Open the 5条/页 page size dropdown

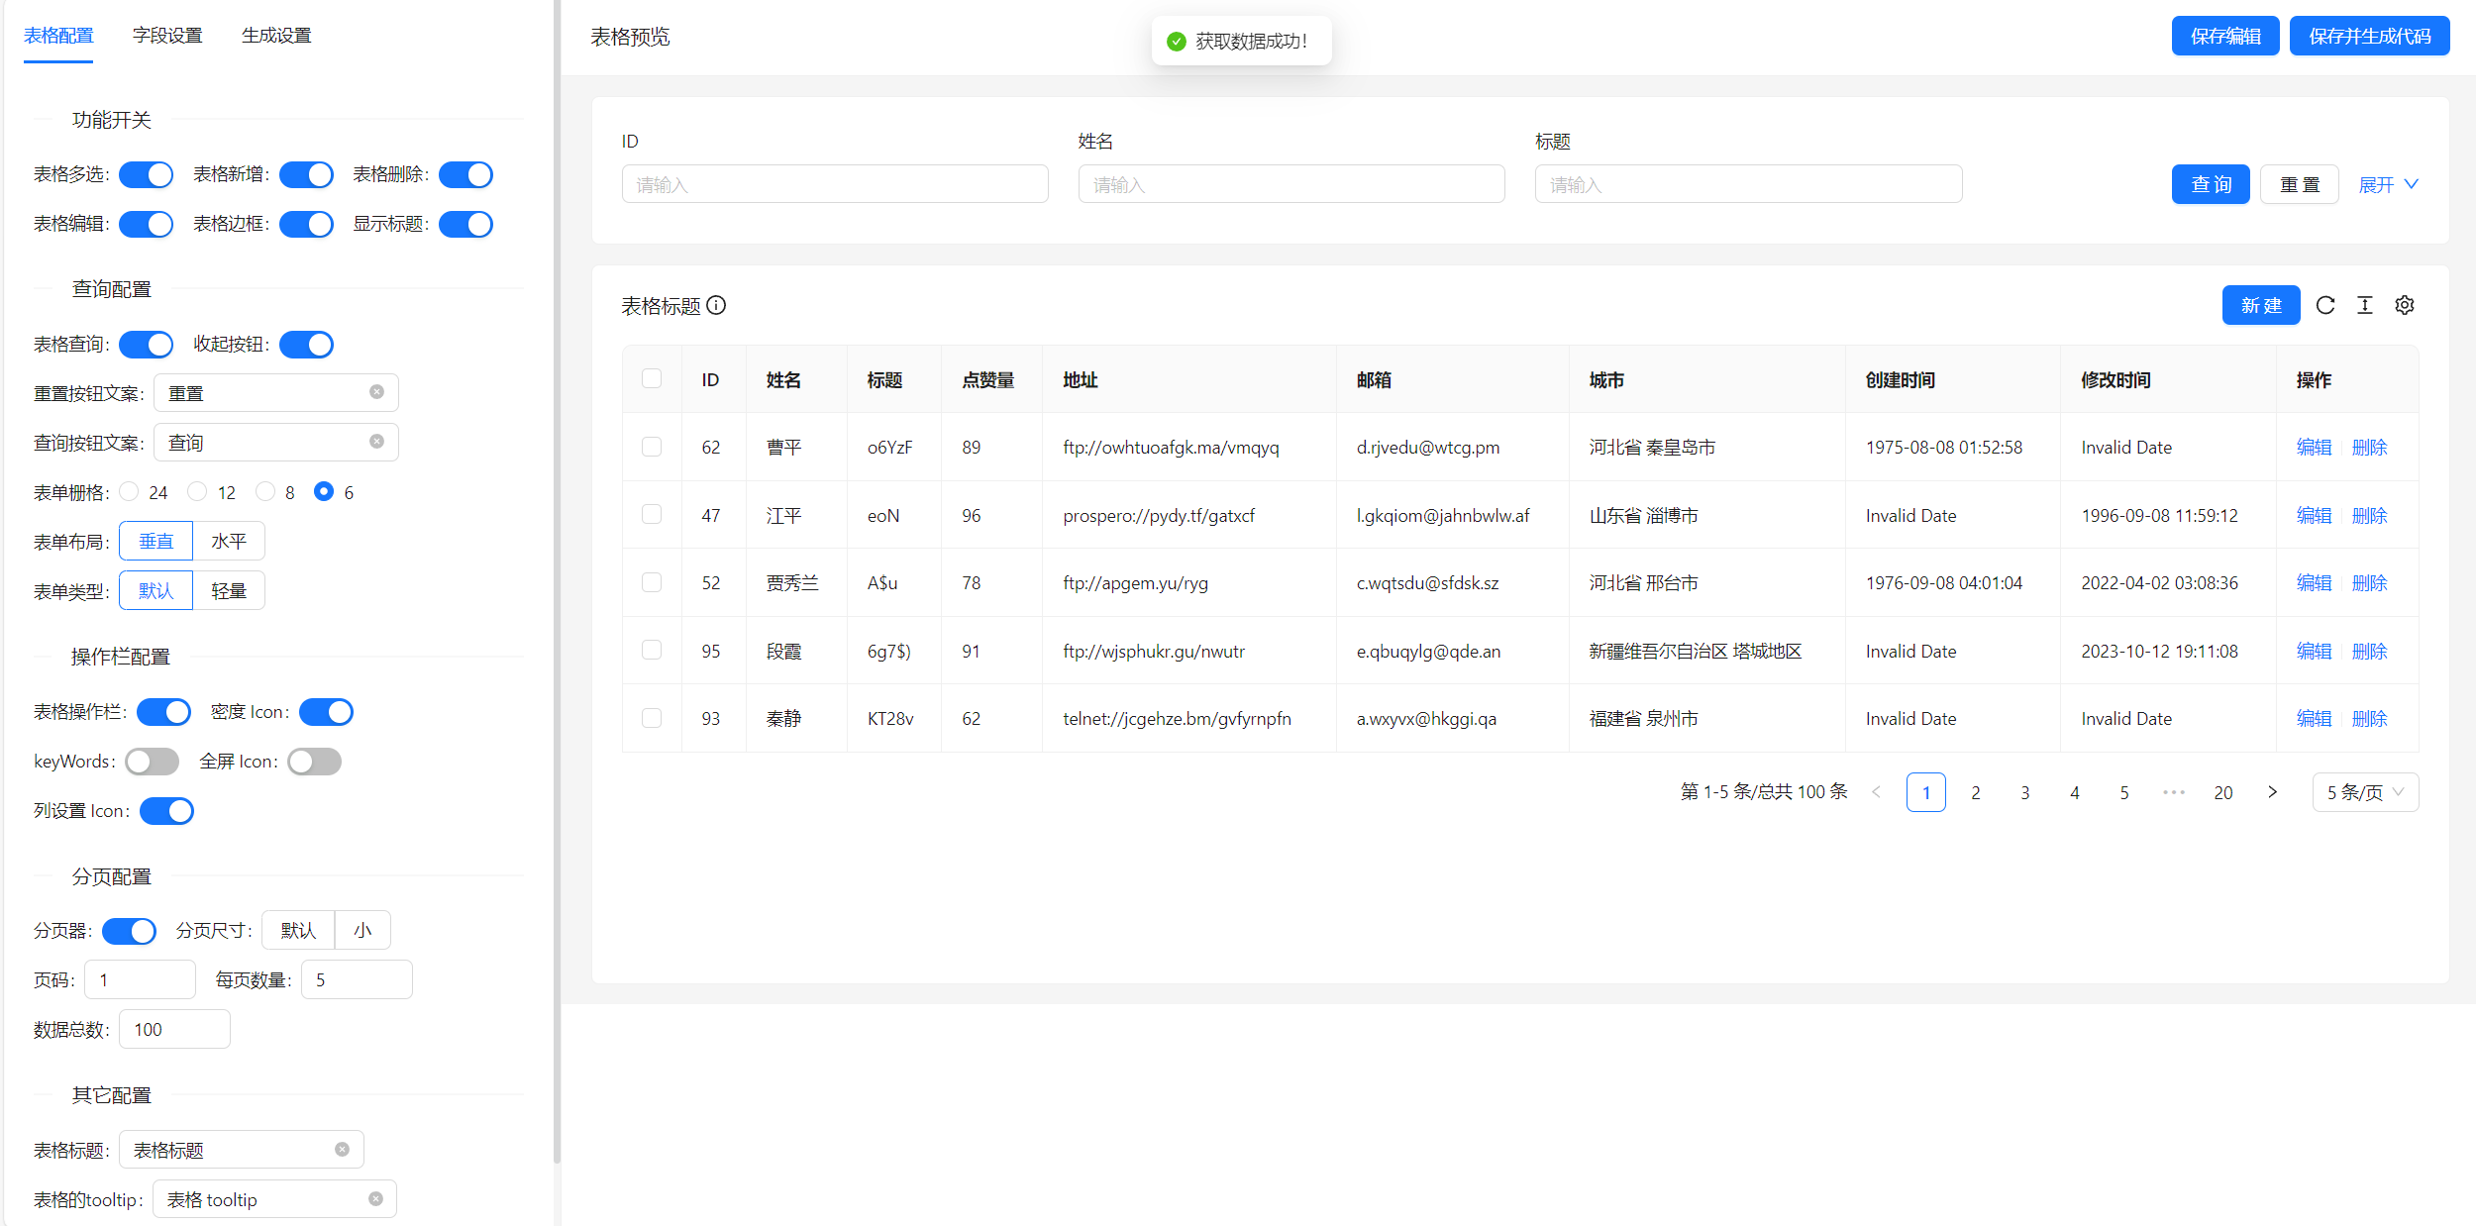2365,792
